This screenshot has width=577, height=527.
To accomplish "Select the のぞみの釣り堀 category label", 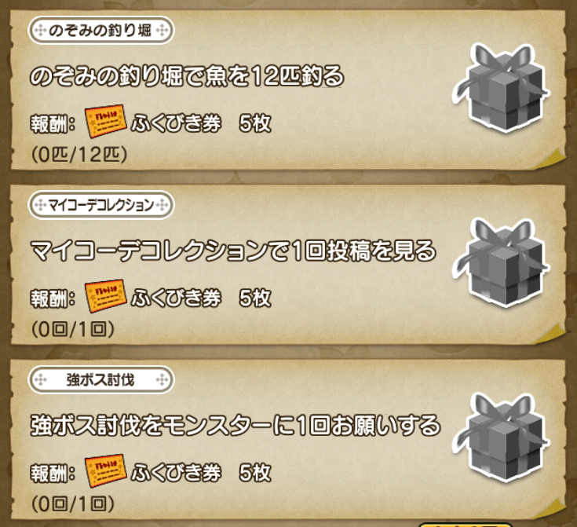I will [x=100, y=30].
